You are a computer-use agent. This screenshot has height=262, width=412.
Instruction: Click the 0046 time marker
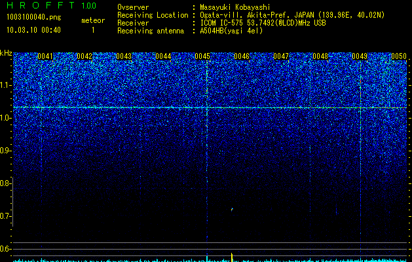tap(242, 56)
